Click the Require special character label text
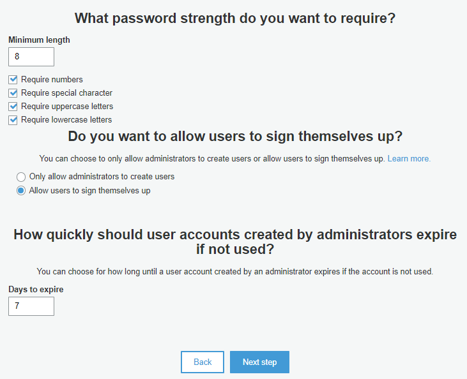 pos(66,93)
